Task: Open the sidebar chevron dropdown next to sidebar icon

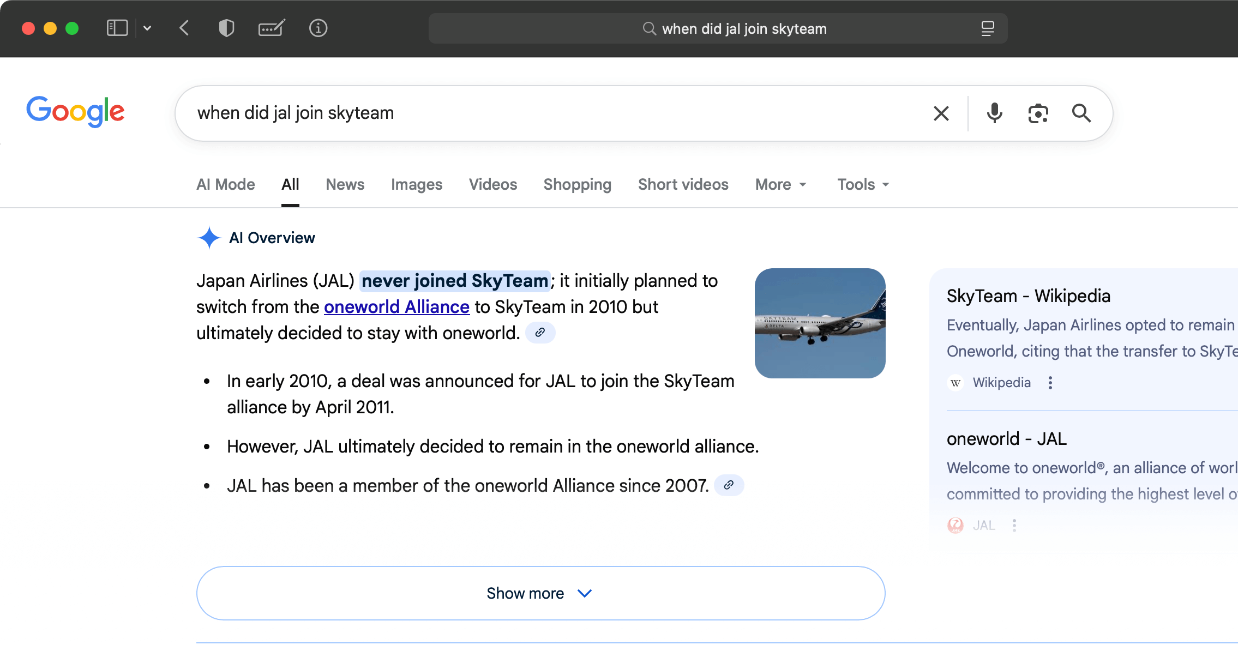Action: pyautogui.click(x=146, y=28)
